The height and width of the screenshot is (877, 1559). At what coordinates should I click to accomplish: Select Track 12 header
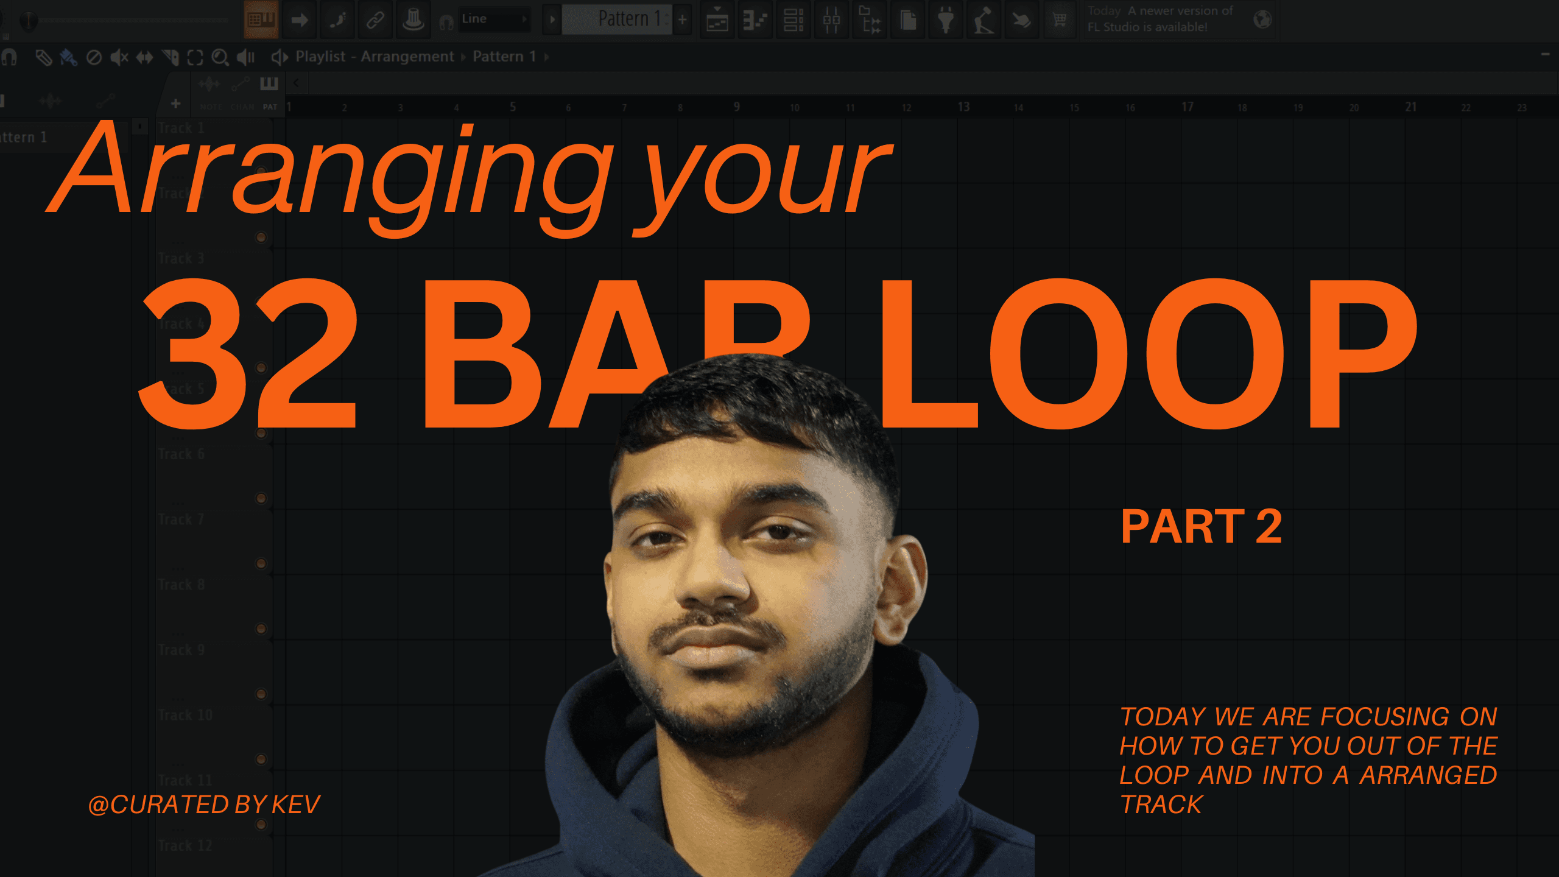point(213,857)
